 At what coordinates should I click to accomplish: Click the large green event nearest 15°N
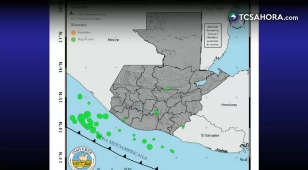click(x=80, y=96)
